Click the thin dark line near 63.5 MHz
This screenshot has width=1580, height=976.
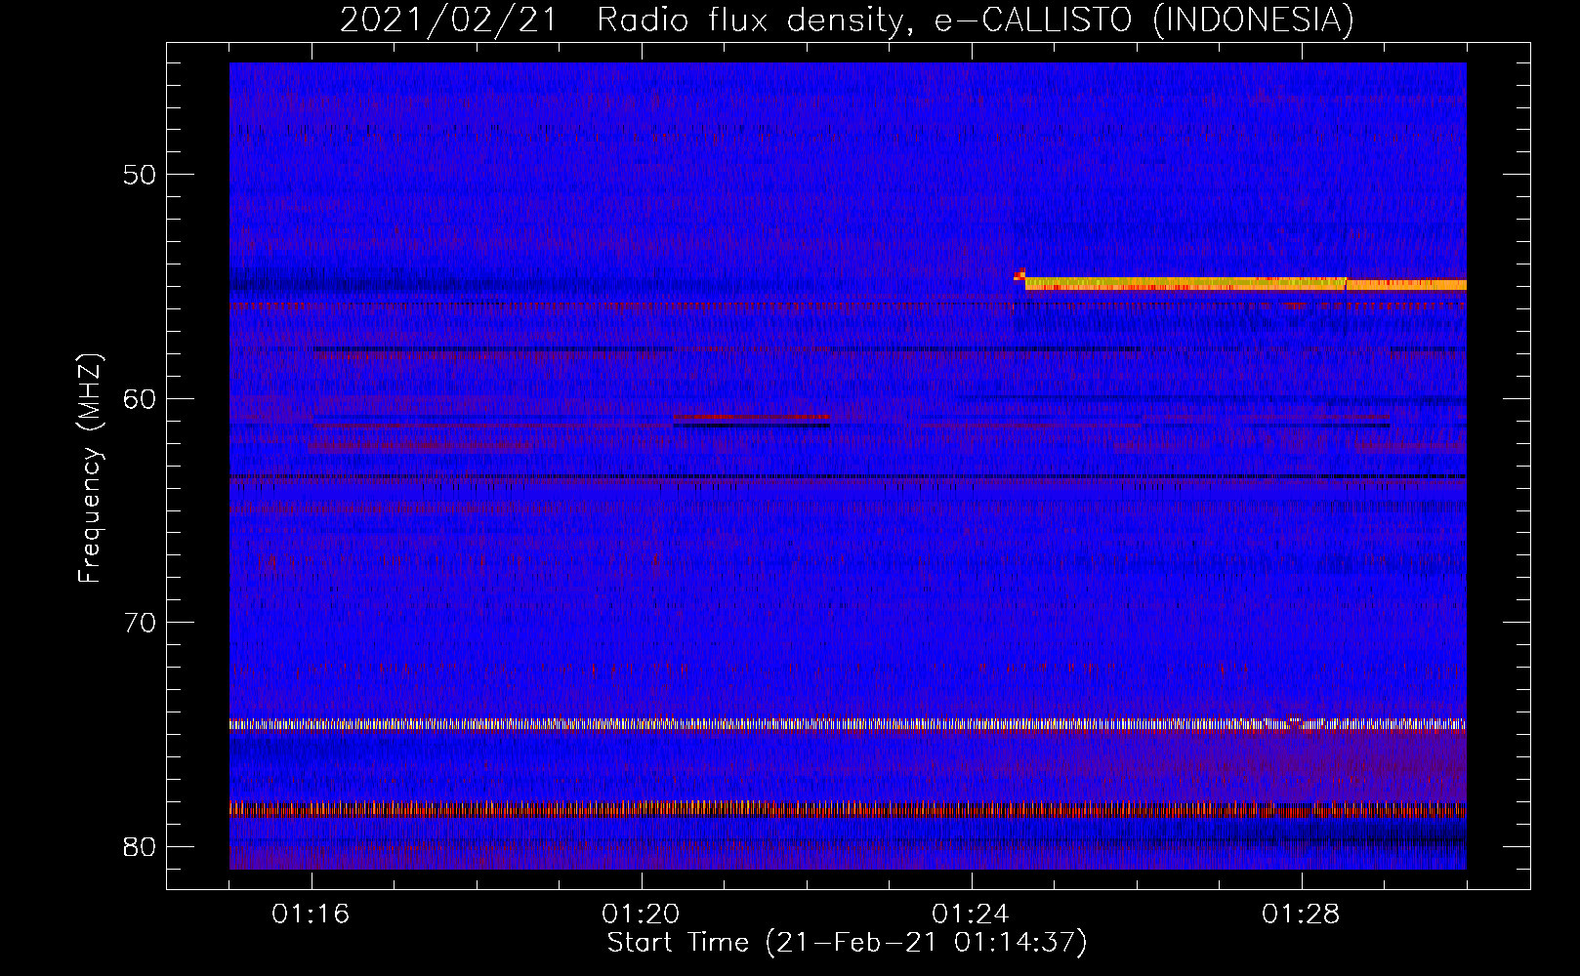coord(848,476)
